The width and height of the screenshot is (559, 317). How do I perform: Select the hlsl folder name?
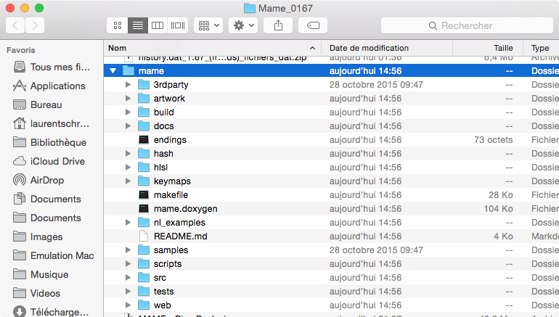pyautogui.click(x=160, y=168)
